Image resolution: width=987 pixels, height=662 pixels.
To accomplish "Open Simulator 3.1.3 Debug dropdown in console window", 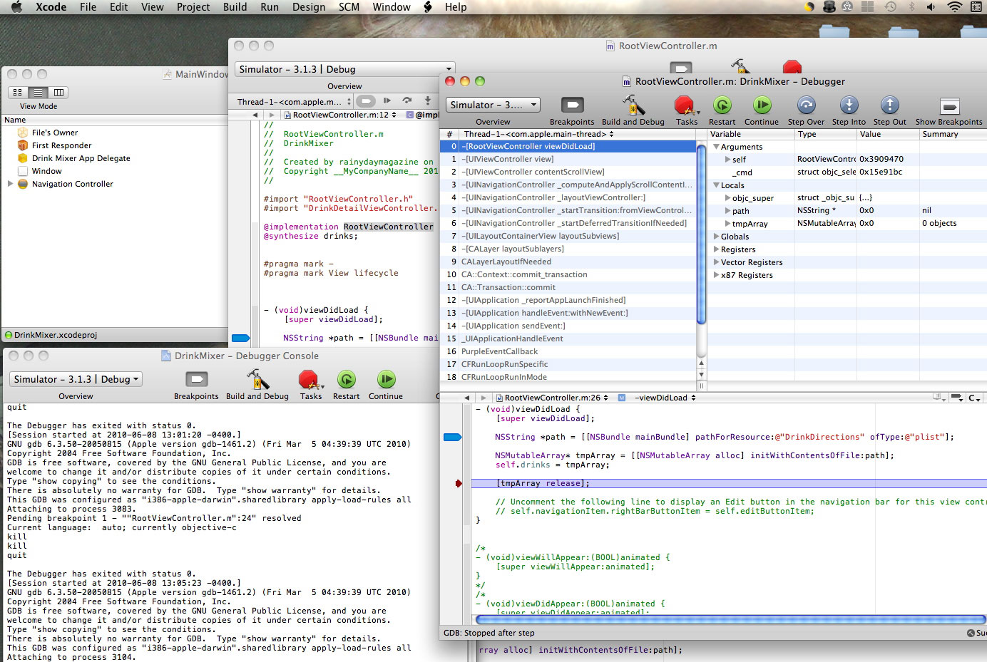I will 76,379.
